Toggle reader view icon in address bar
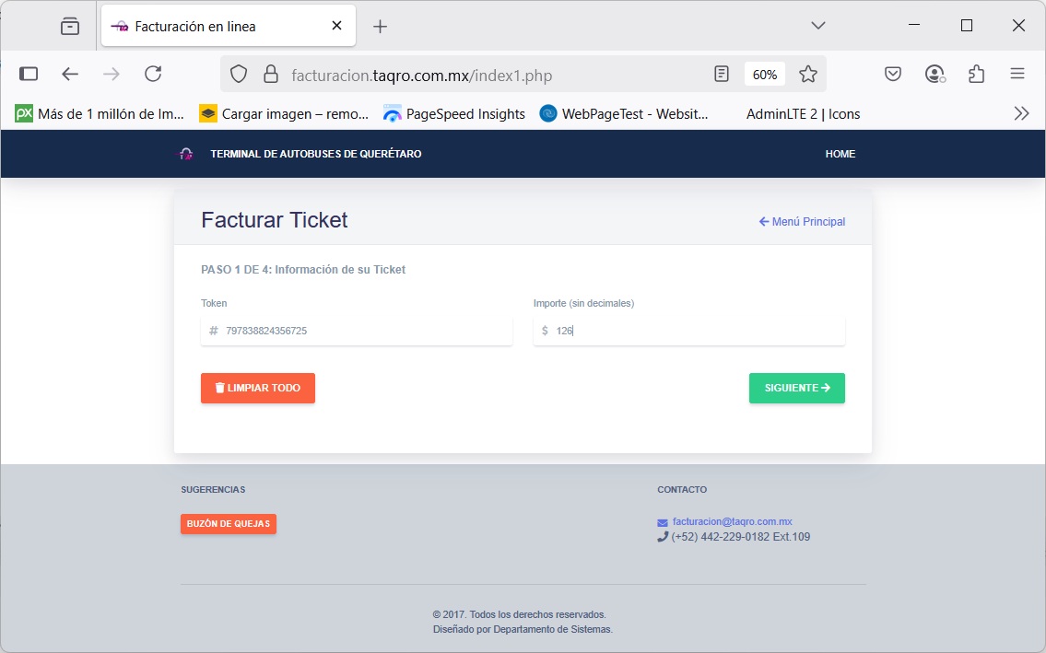1046x653 pixels. click(722, 75)
